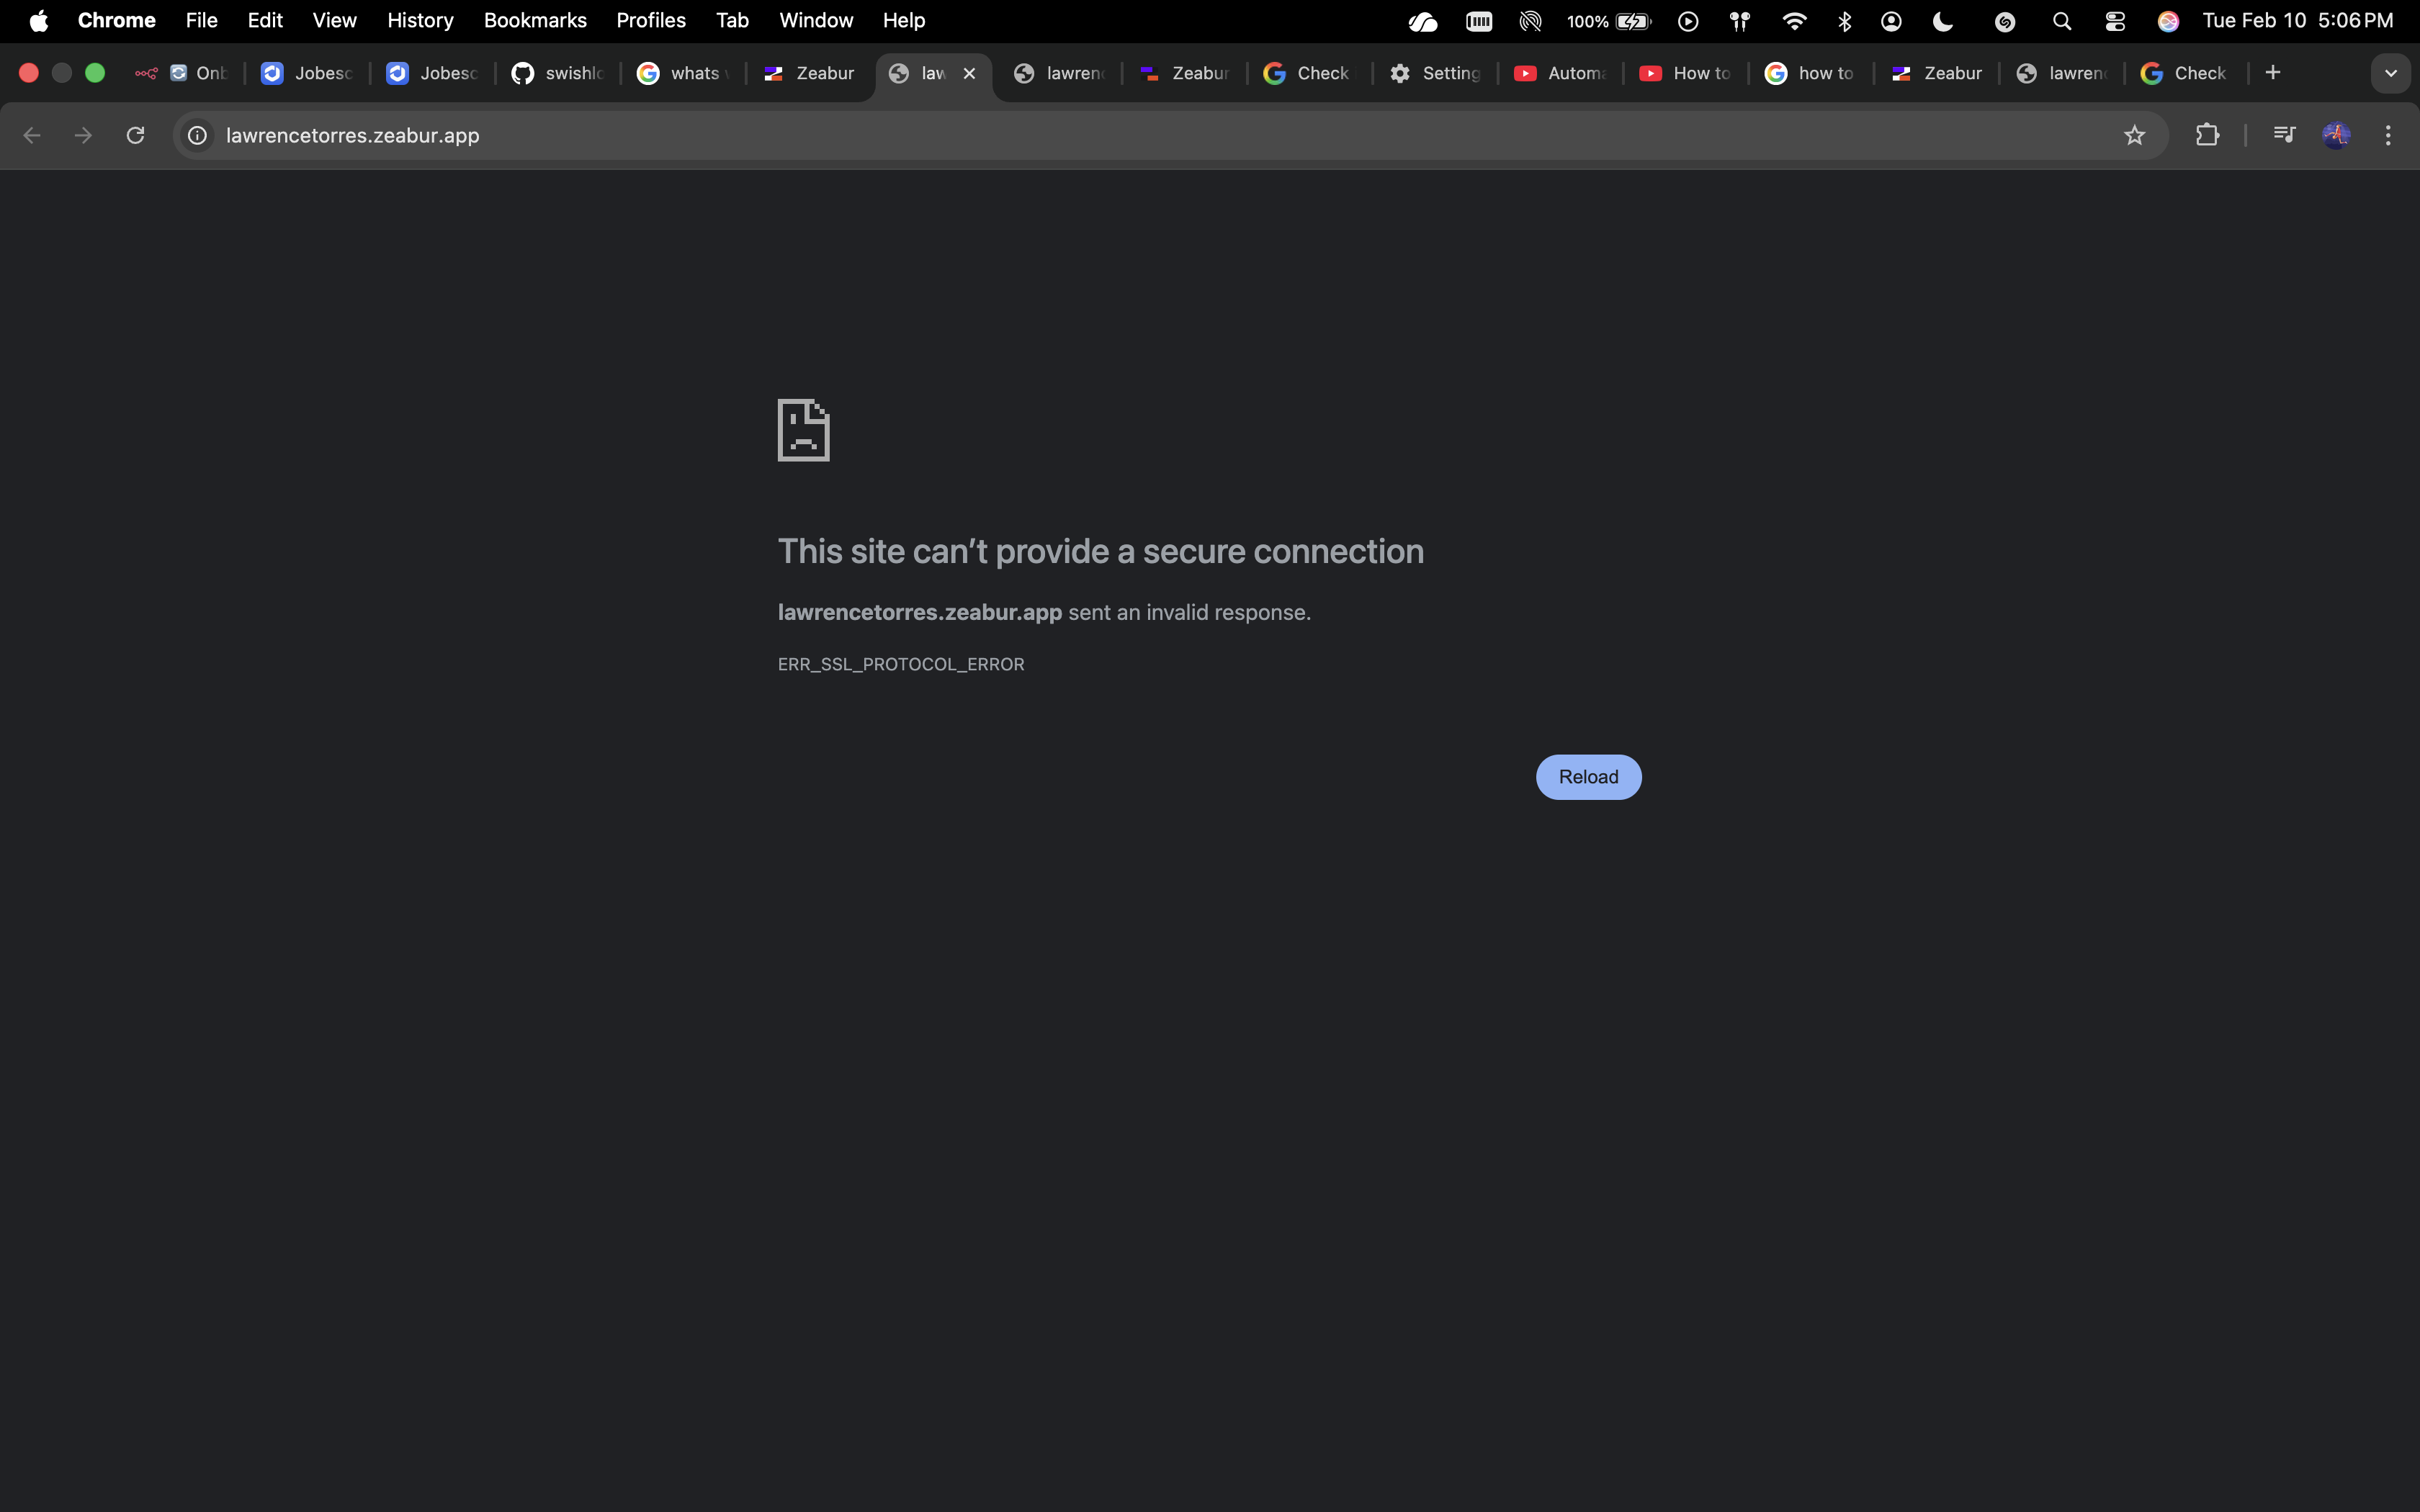Open the Chrome profile avatar icon
The image size is (2420, 1512).
click(x=2337, y=135)
